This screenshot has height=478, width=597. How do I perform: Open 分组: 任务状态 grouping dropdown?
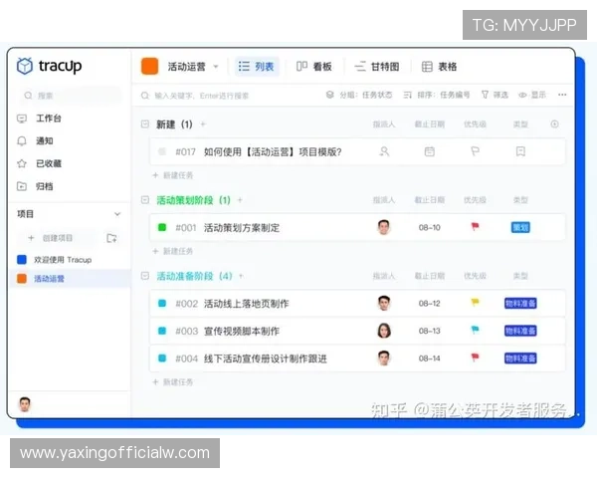[359, 95]
